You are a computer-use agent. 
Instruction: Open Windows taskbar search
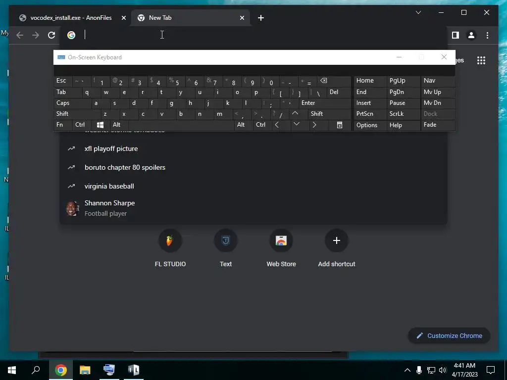(36, 370)
